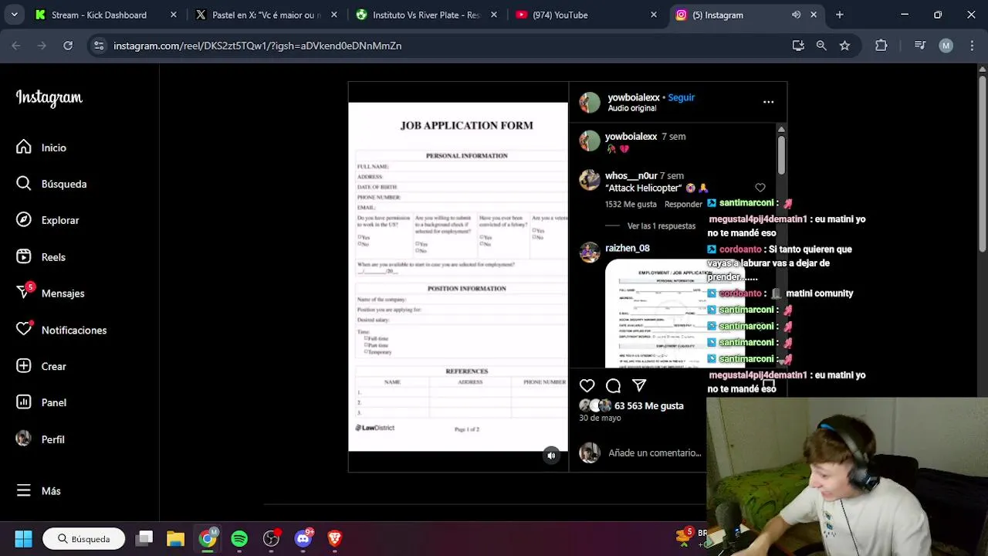The height and width of the screenshot is (556, 988).
Task: Click 1532 Me gusta on comment
Action: click(631, 205)
